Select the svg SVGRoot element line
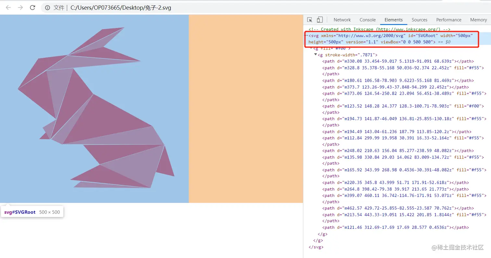Screen dimensions: 491x258 [391, 39]
